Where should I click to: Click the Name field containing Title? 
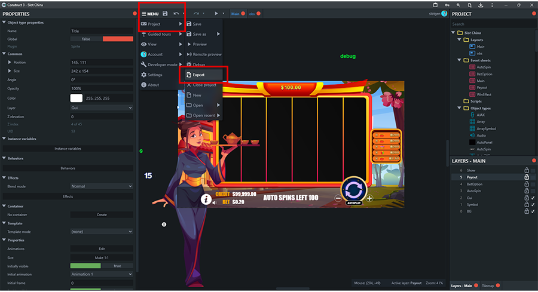point(101,31)
